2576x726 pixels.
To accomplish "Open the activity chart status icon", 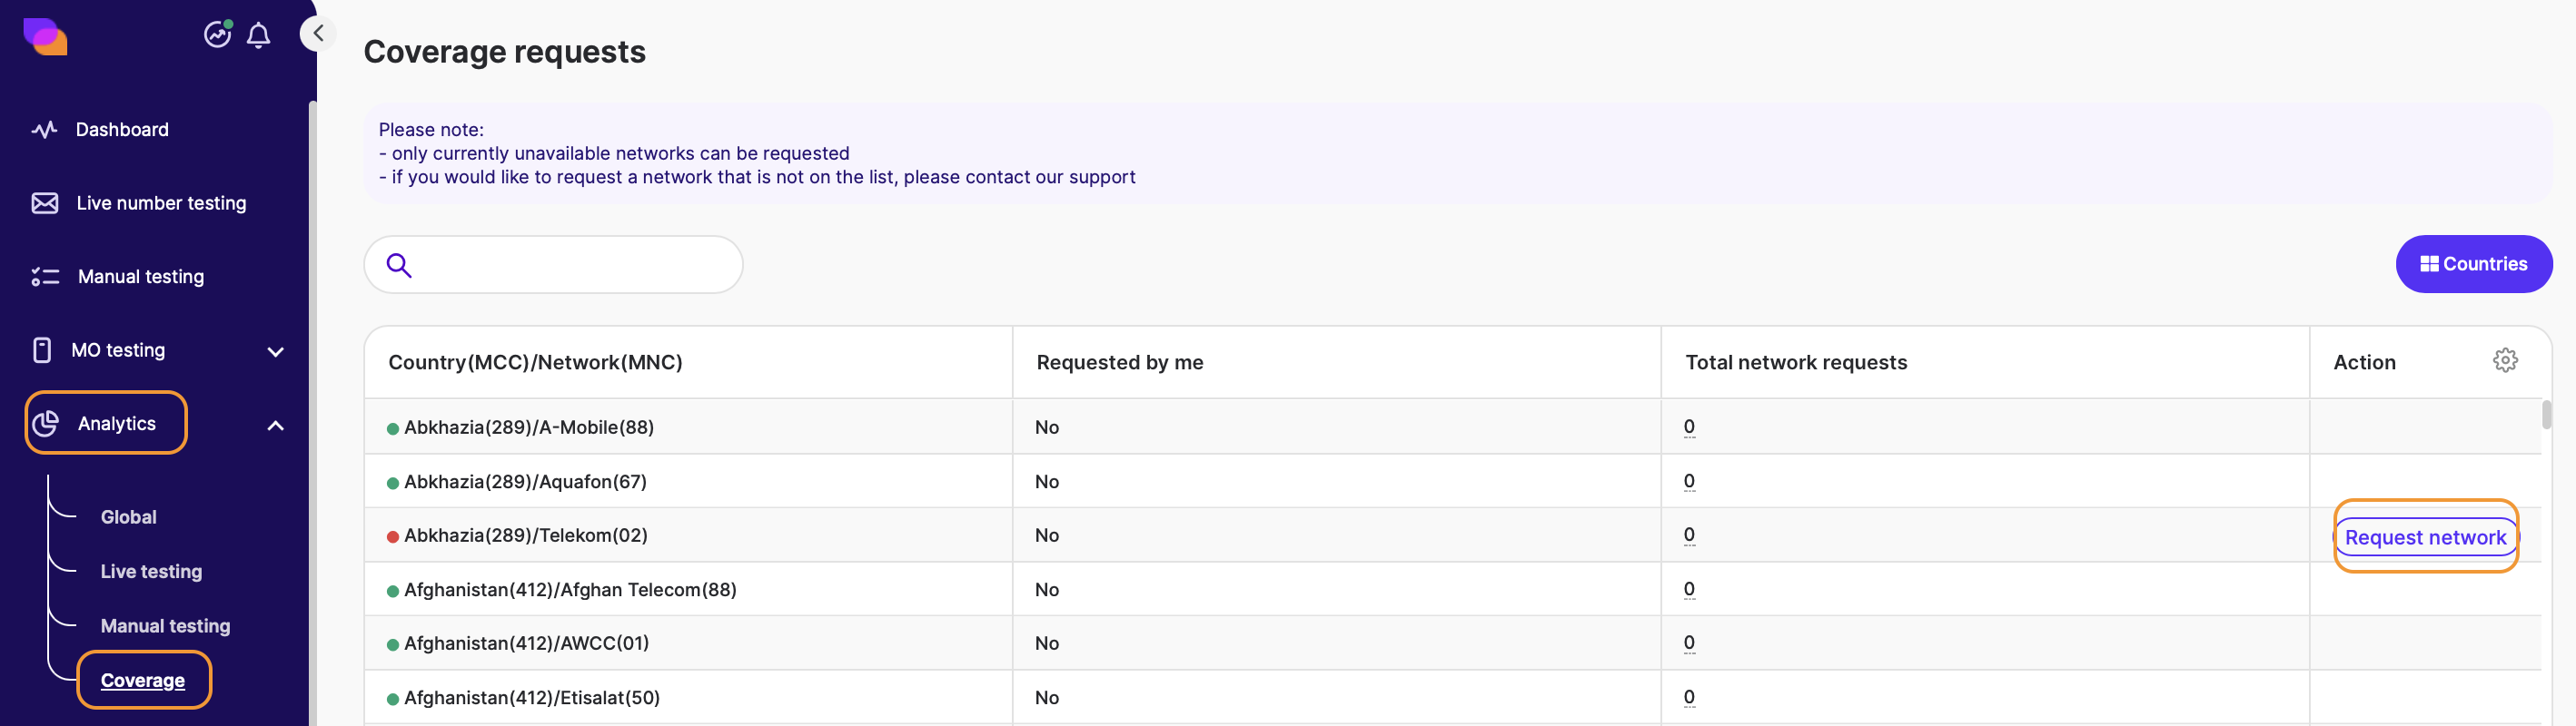I will (x=218, y=34).
